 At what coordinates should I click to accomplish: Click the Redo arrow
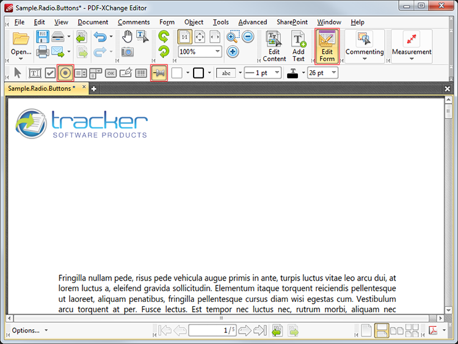(100, 52)
